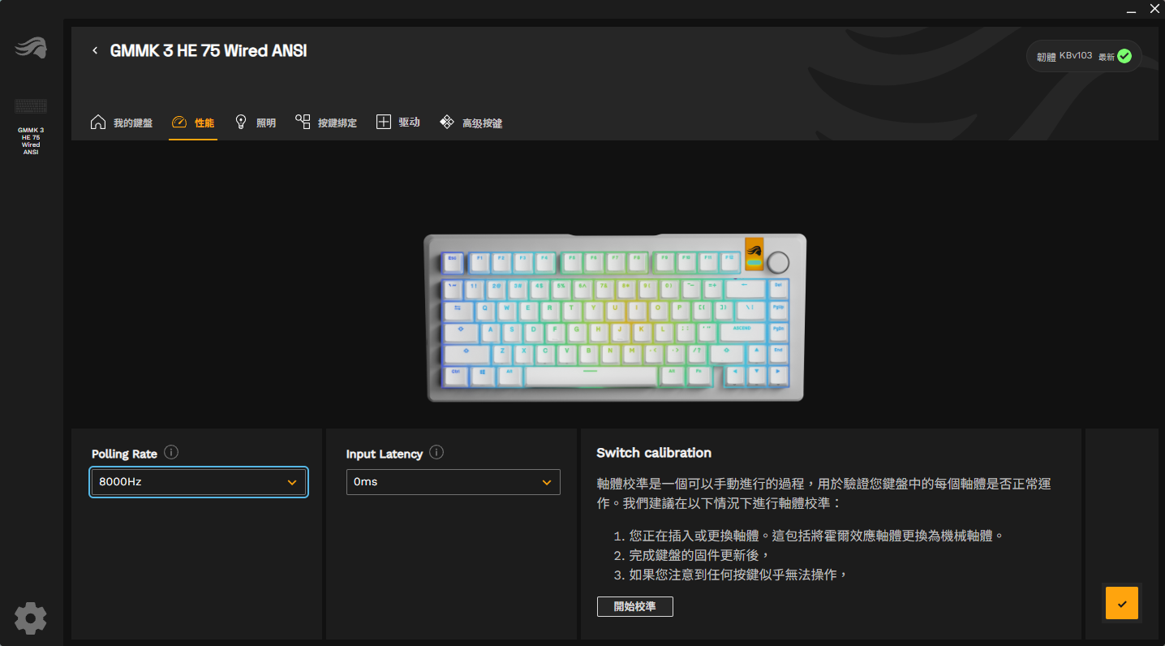Switch to the 照明 lighting tab
Image resolution: width=1165 pixels, height=646 pixels.
256,123
